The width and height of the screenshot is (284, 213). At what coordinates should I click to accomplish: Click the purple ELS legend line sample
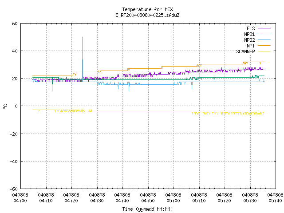[264, 28]
